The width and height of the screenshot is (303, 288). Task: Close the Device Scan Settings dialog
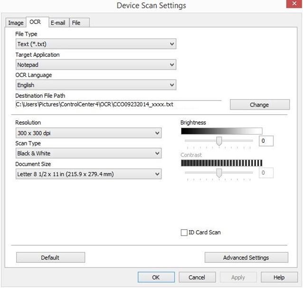click(291, 5)
